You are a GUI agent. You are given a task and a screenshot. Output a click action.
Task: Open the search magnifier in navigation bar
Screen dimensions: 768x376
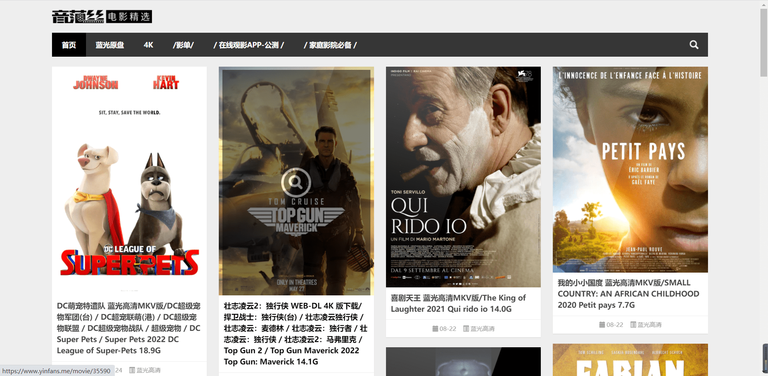click(694, 45)
